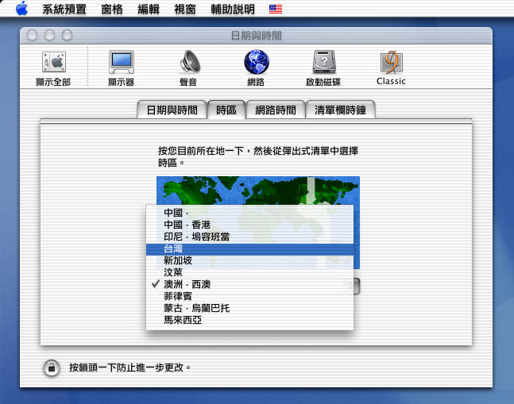Choose 中國 · 香港 from the list
Screen dimensions: 514x404
(x=249, y=225)
